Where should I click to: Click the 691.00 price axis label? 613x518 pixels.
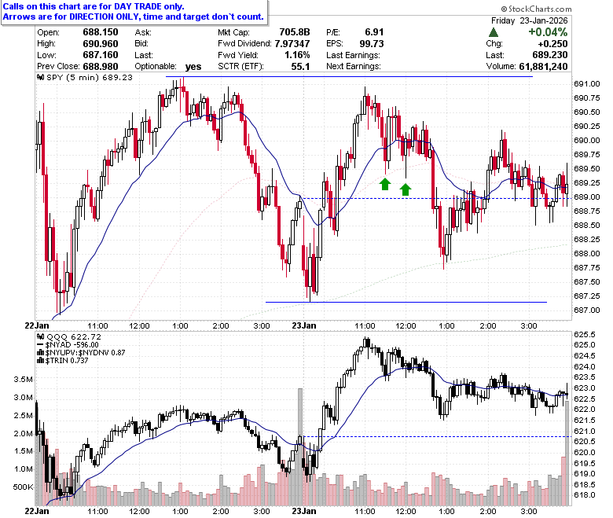586,83
